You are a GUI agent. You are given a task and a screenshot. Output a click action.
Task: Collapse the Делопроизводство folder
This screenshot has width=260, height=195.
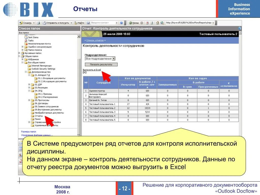[26, 72]
